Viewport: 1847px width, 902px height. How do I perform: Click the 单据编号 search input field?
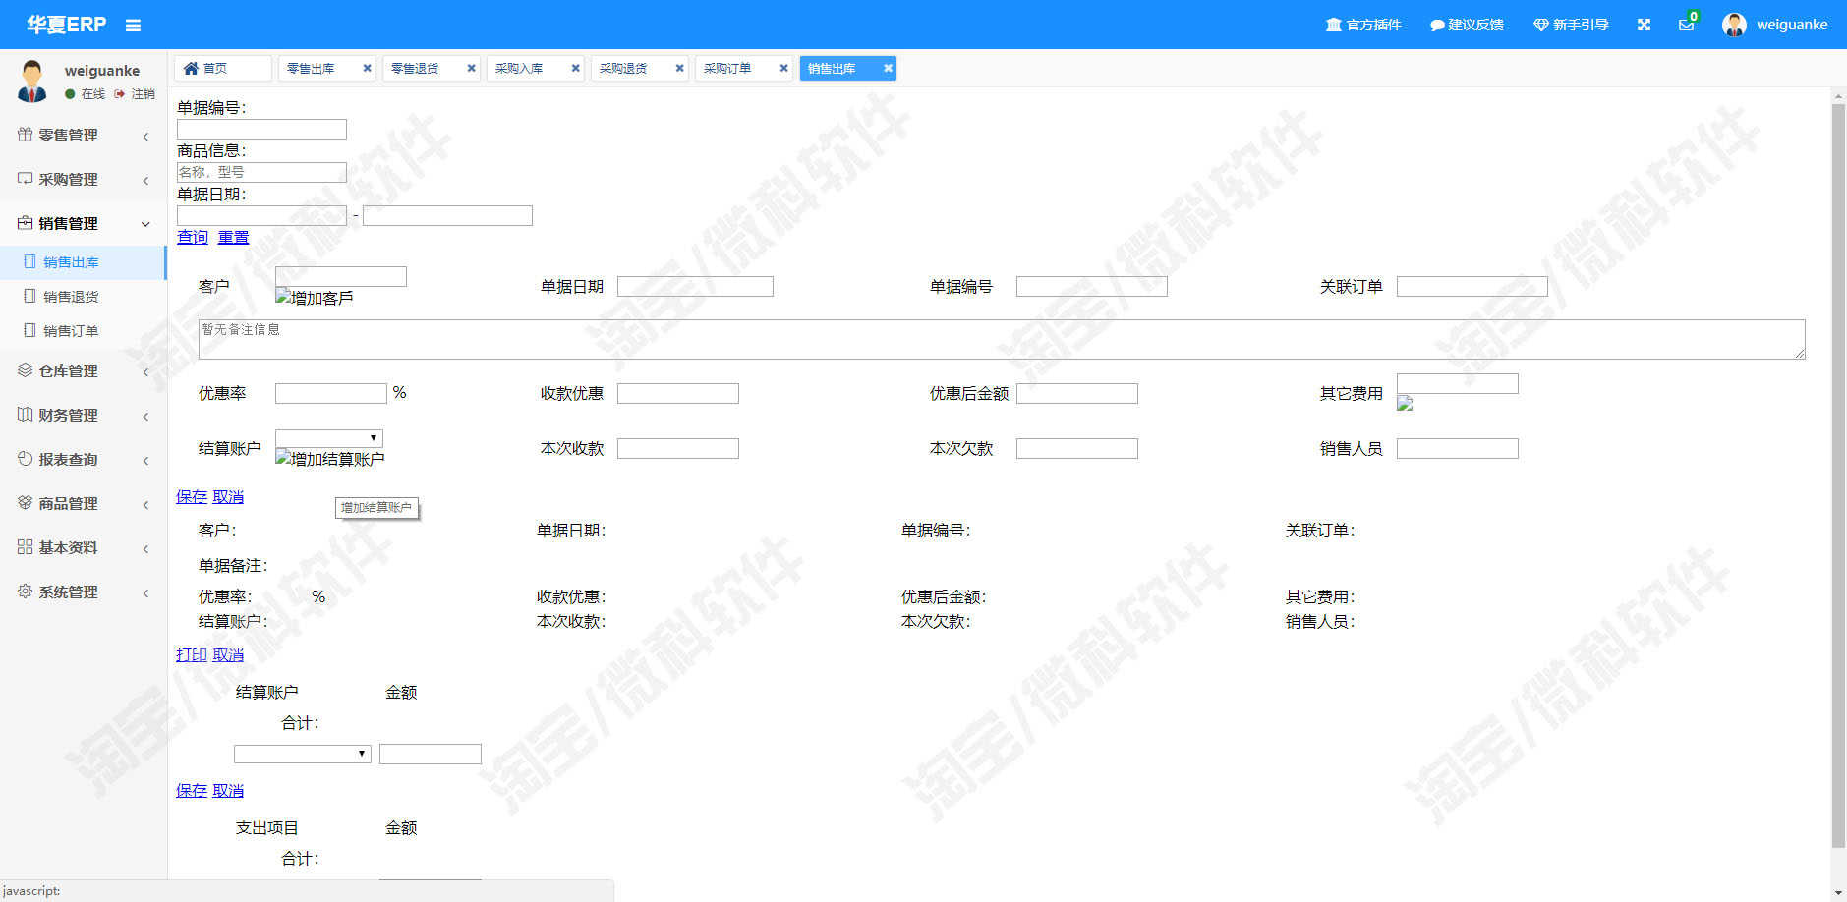[x=261, y=129]
